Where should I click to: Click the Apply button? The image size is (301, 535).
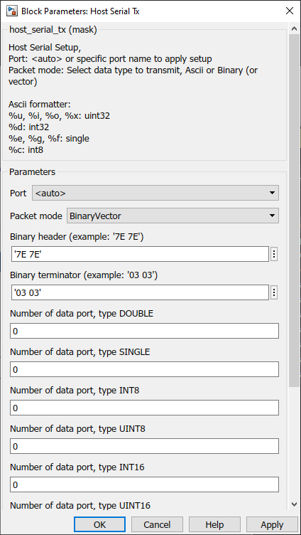[272, 525]
